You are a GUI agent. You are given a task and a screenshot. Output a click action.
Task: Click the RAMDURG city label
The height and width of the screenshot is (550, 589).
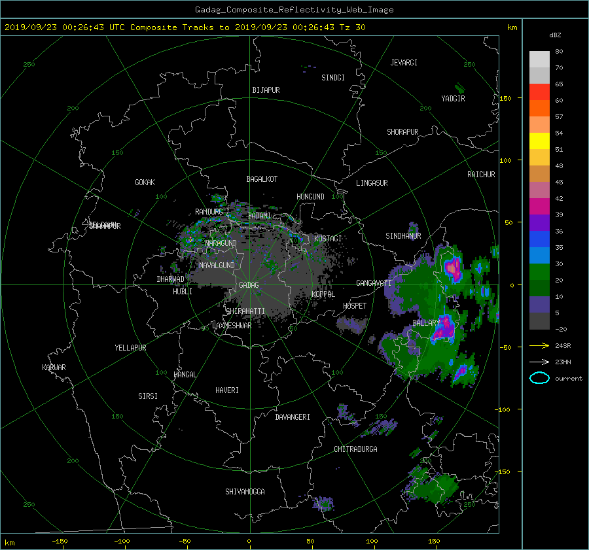coord(209,212)
